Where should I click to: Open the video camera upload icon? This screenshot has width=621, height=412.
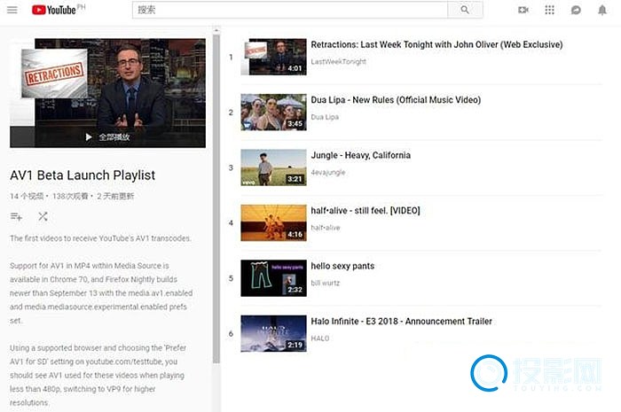coord(523,10)
